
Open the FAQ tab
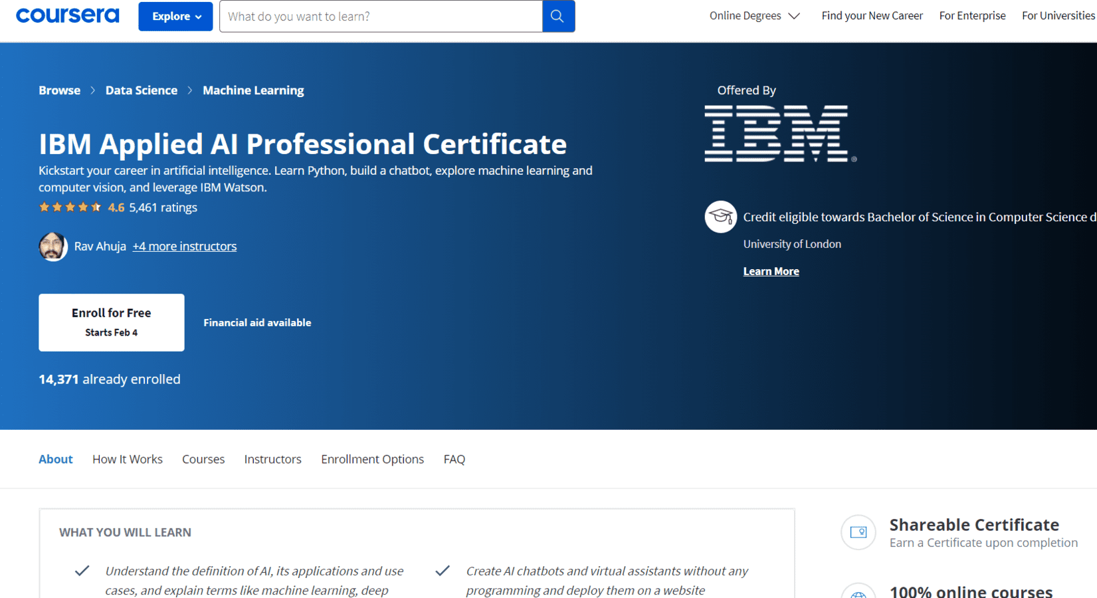pos(454,458)
